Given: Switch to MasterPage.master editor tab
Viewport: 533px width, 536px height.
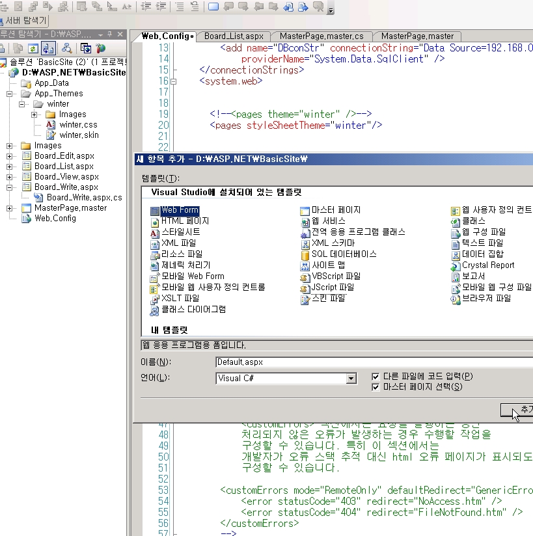Looking at the screenshot, I should pos(417,36).
